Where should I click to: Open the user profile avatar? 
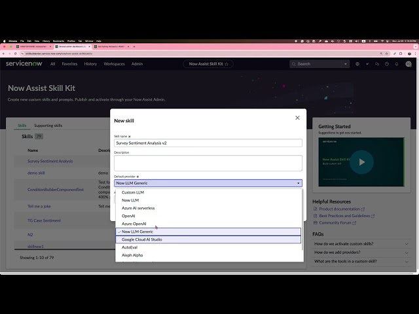(409, 64)
